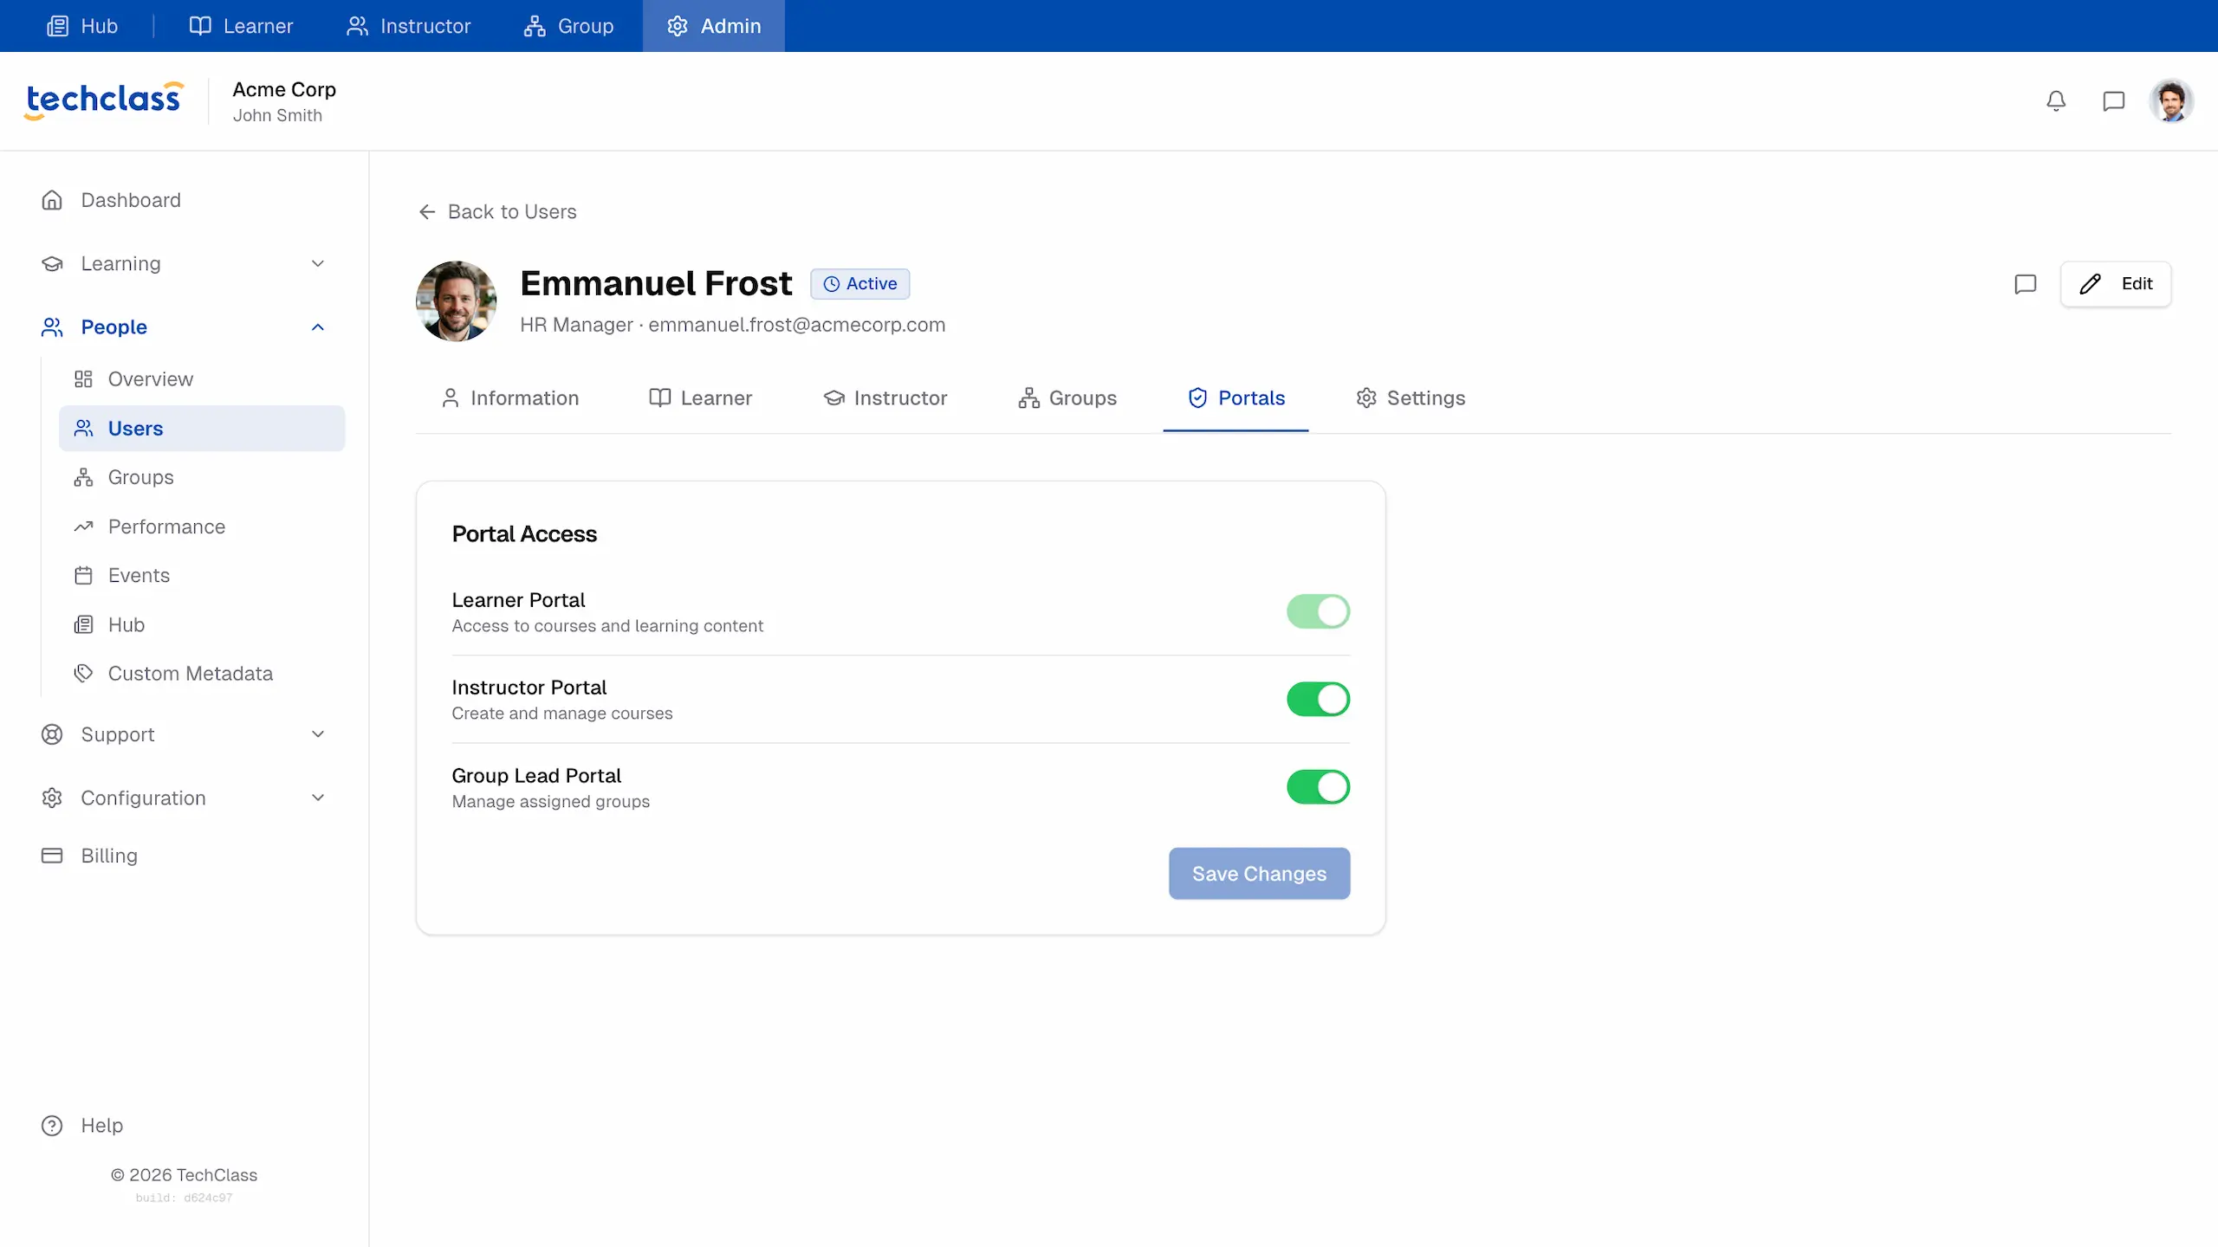Click the Help question mark icon
This screenshot has height=1247, width=2218.
(52, 1125)
